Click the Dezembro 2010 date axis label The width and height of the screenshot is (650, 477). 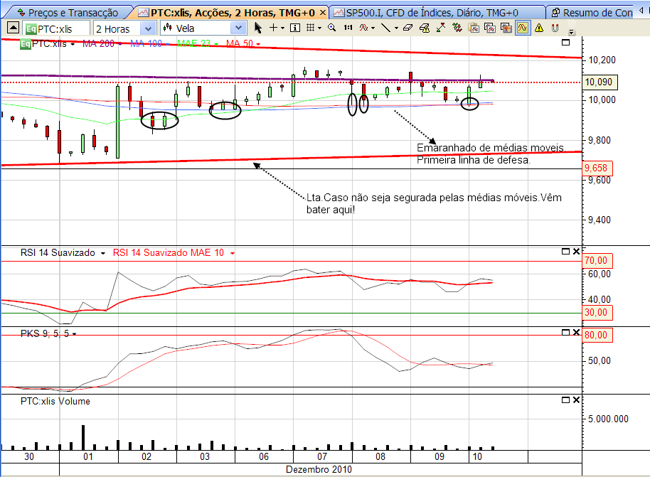pyautogui.click(x=319, y=470)
